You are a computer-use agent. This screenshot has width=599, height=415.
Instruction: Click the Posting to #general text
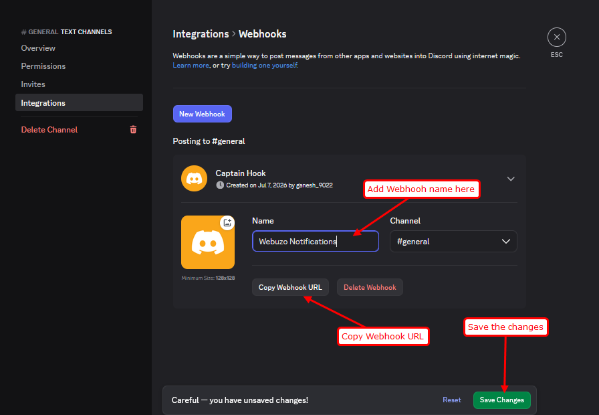(209, 141)
